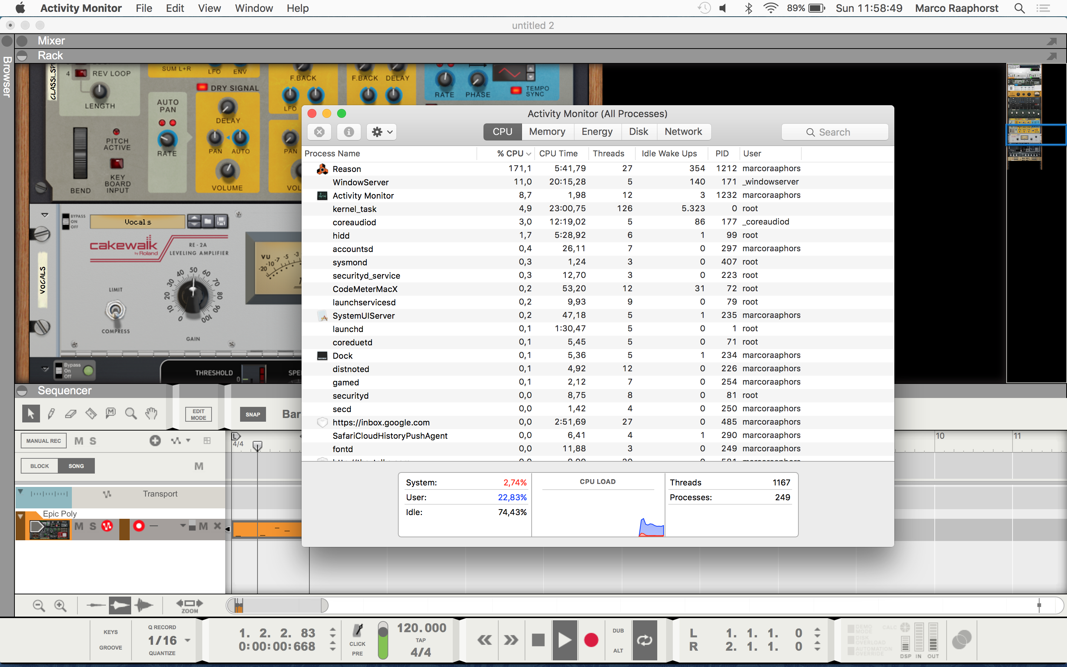Click the PITCH BEND wheel slider
1067x667 pixels.
point(80,153)
